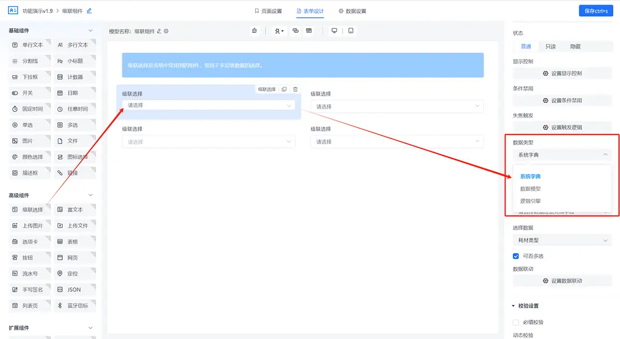Open the preview eye icon in toolbar
This screenshot has width=620, height=339.
point(295,31)
